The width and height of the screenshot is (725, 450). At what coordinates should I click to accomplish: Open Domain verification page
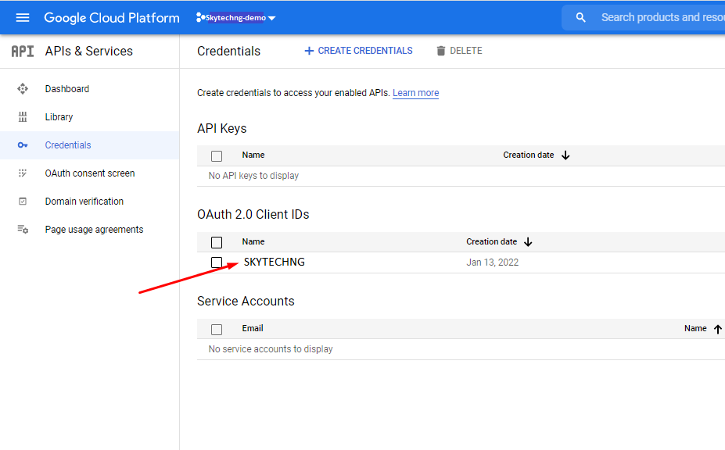coord(90,202)
